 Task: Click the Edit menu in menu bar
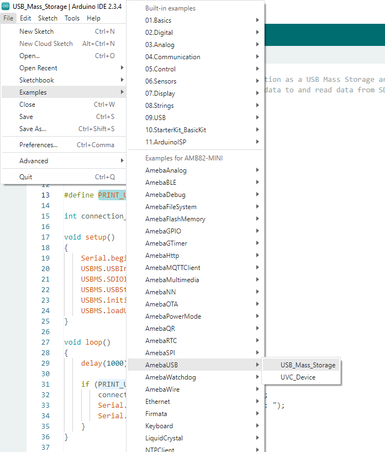(x=25, y=18)
